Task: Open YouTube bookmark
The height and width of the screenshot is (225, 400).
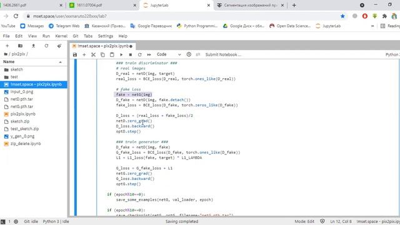Action: [x=8, y=26]
